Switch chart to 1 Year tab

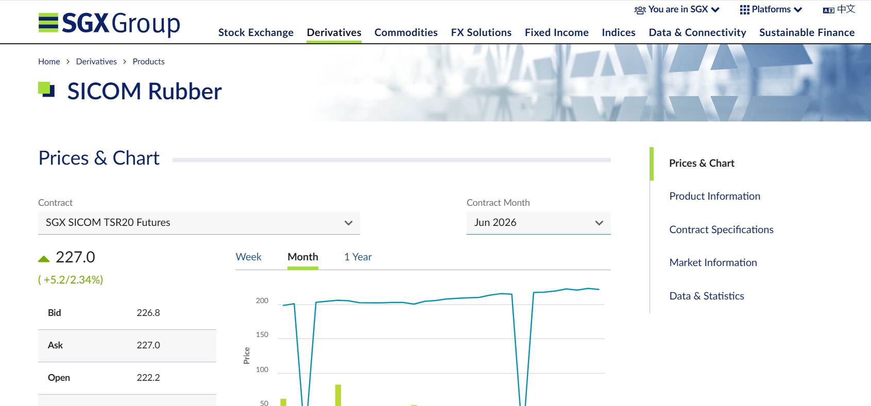[358, 257]
